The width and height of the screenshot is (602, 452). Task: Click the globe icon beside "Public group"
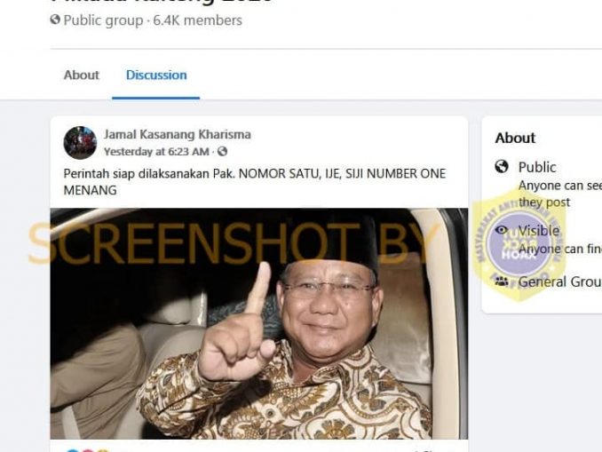point(55,20)
